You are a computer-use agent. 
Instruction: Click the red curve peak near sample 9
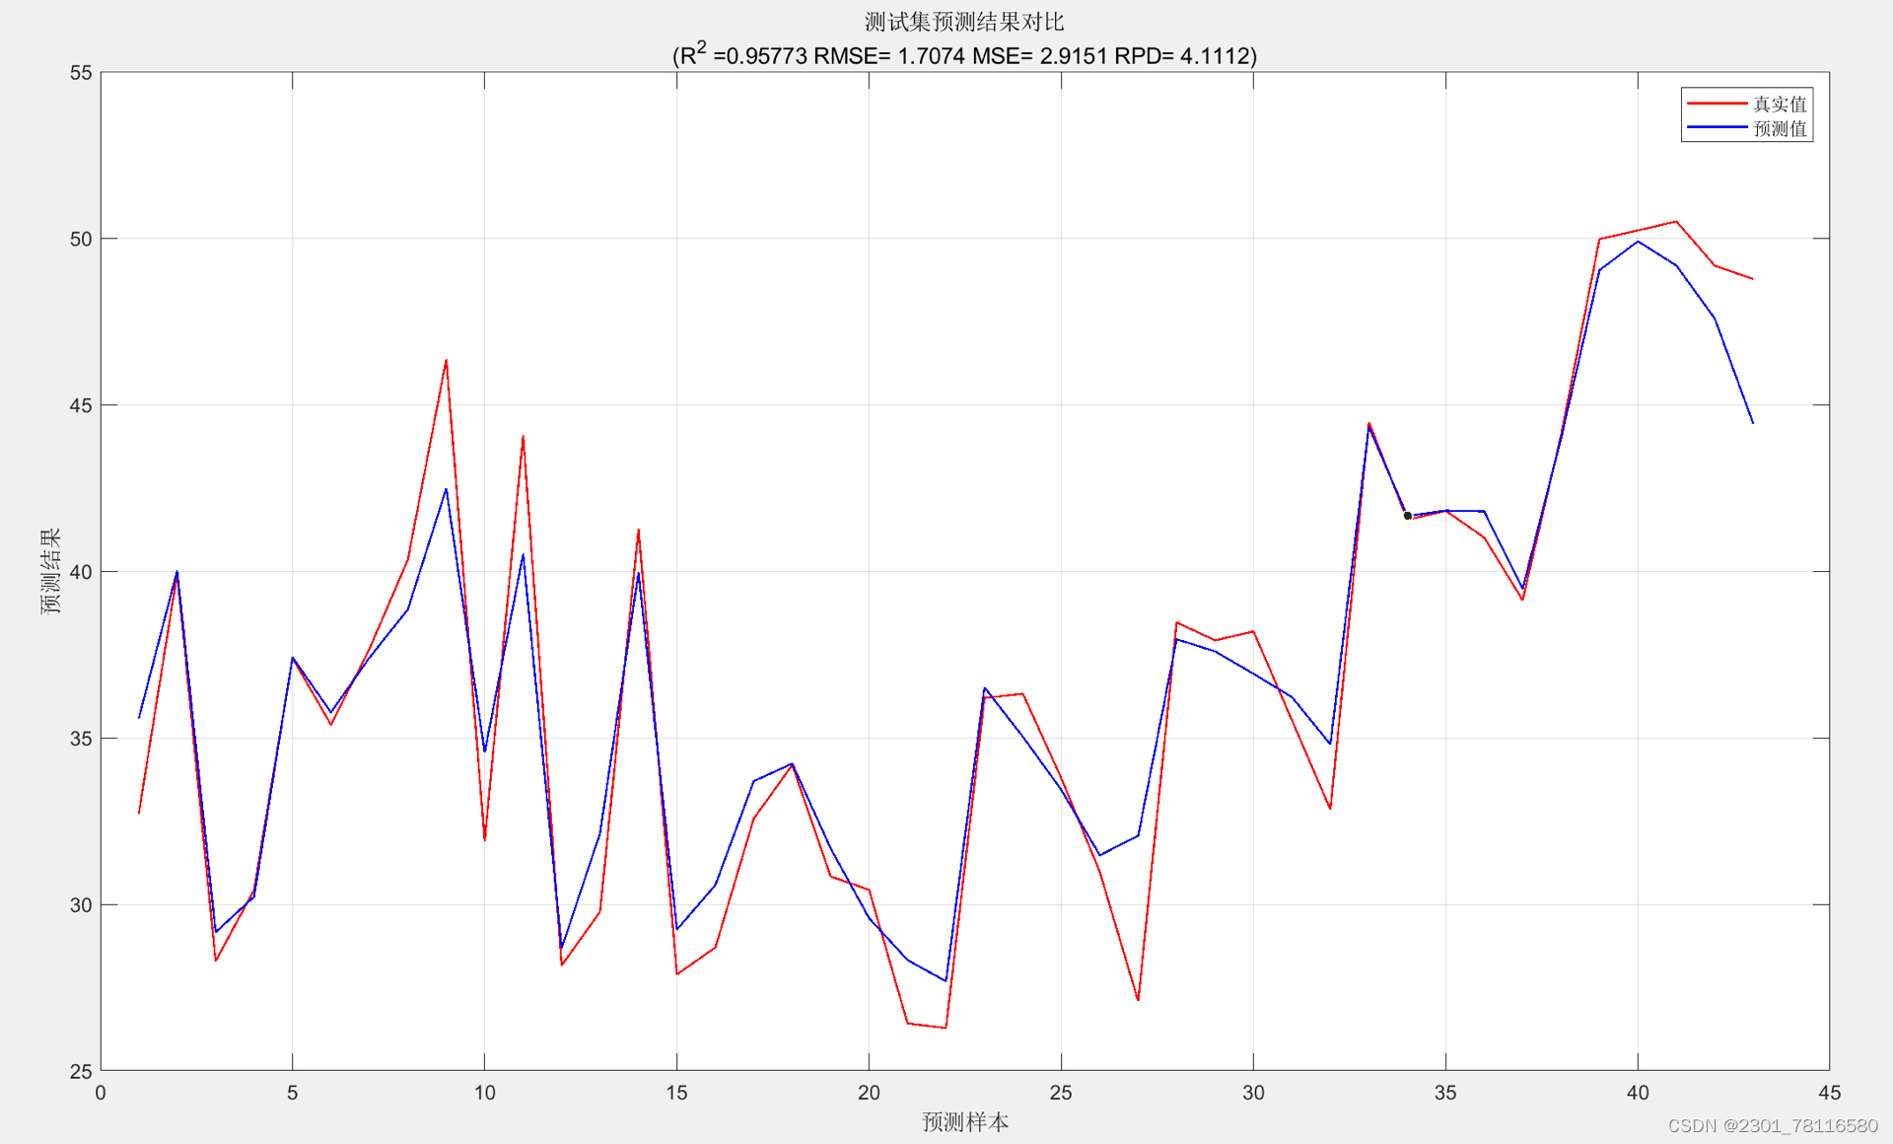(x=446, y=361)
